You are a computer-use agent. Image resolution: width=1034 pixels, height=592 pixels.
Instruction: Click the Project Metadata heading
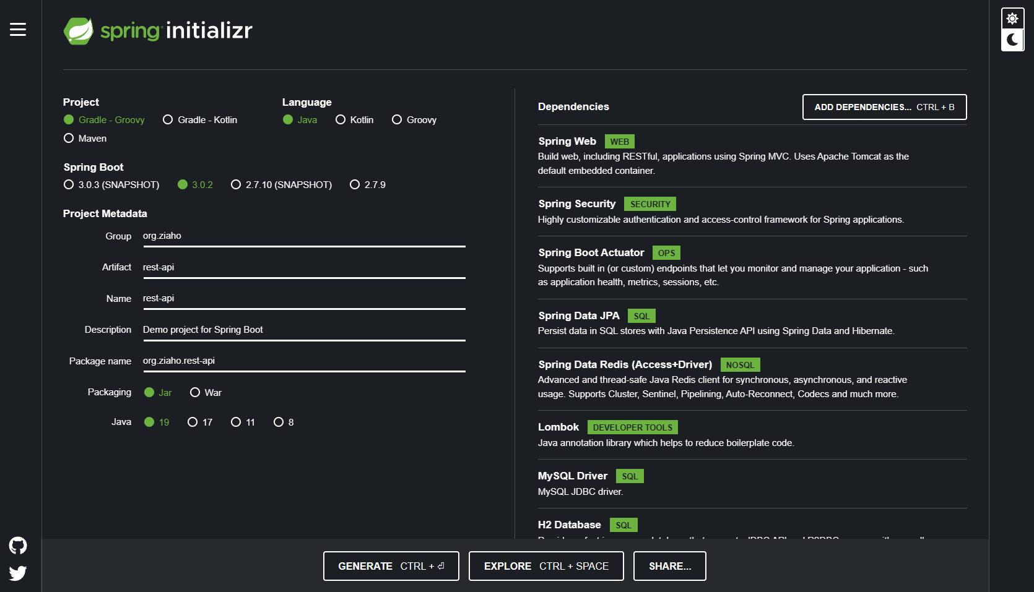[x=105, y=213]
